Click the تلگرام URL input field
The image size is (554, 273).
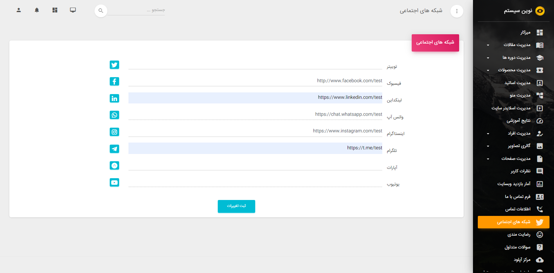click(255, 148)
